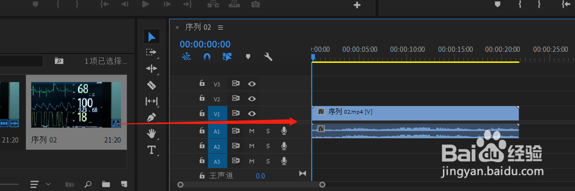This screenshot has height=191, width=575.
Task: Toggle lock on track V3
Action: [202, 83]
